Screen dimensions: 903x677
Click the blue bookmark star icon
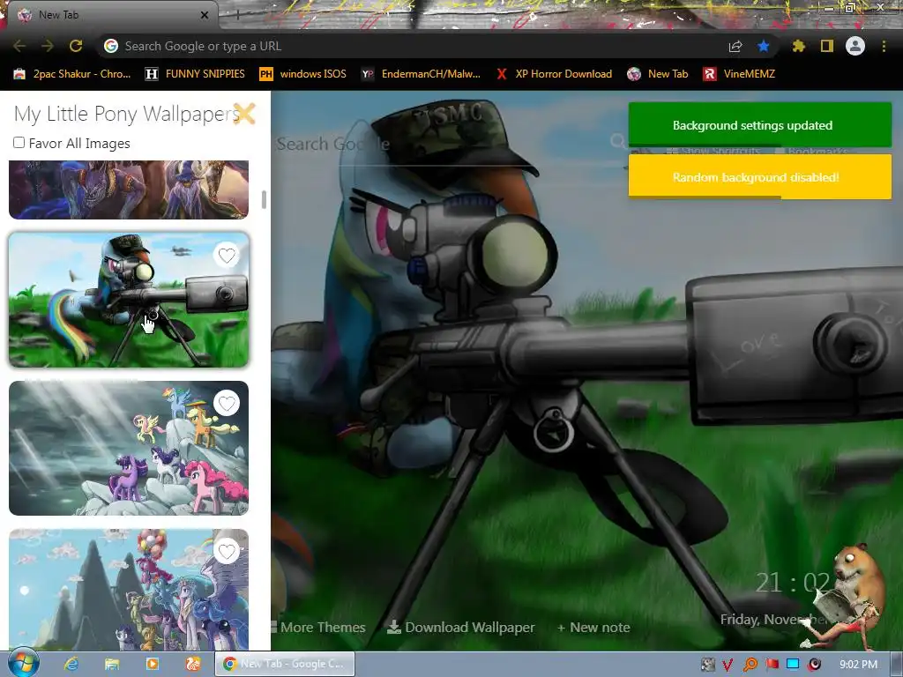pyautogui.click(x=764, y=46)
